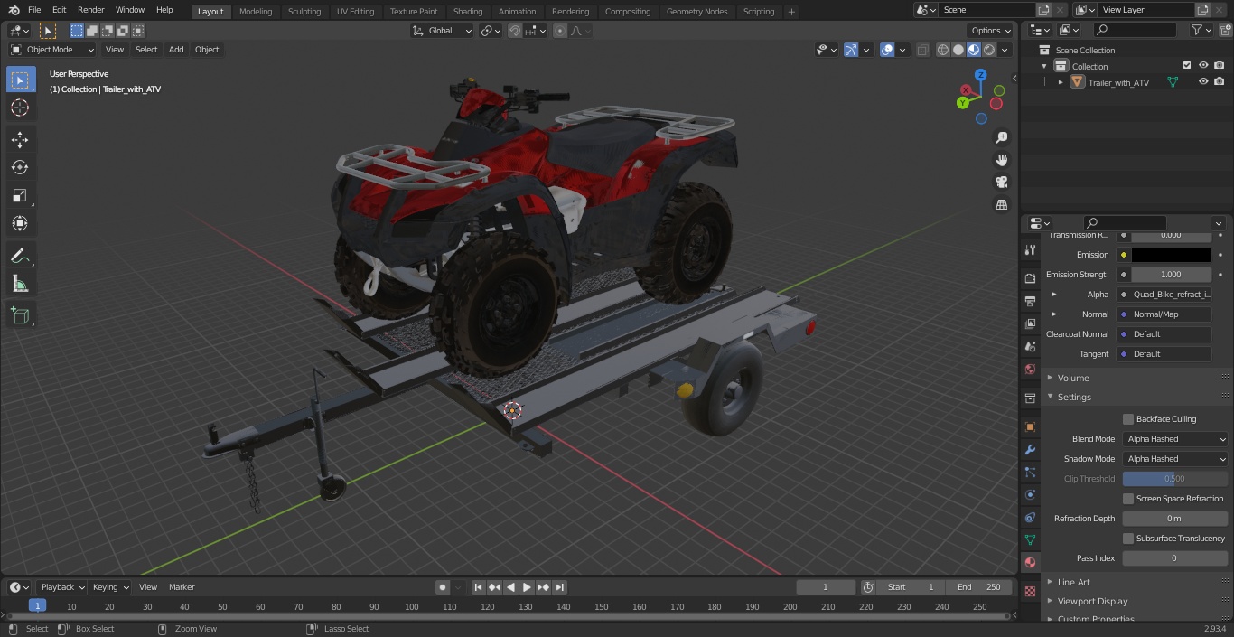Click the End frame field

pyautogui.click(x=978, y=587)
